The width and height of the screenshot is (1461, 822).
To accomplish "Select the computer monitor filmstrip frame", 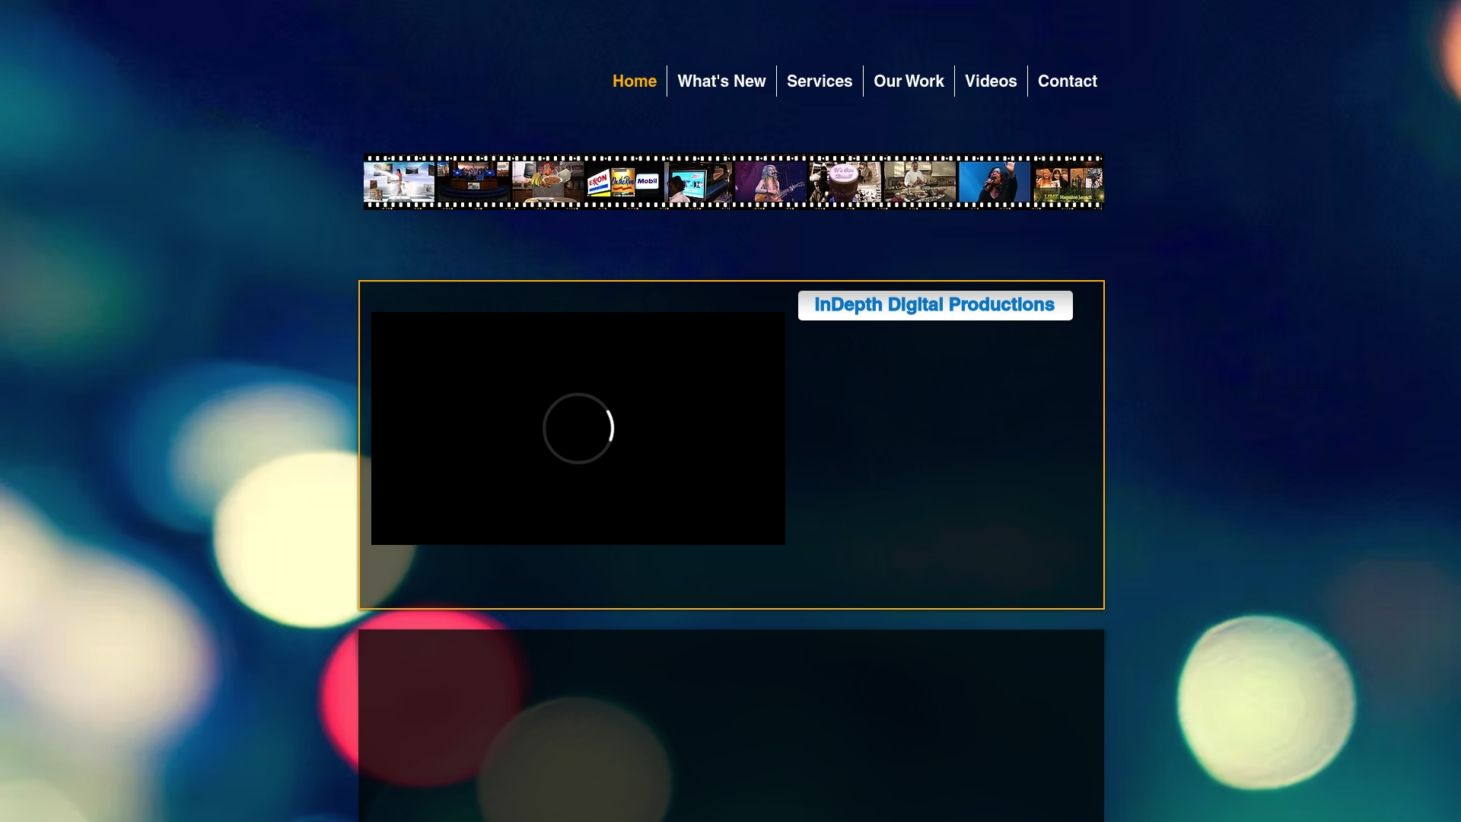I will click(697, 182).
